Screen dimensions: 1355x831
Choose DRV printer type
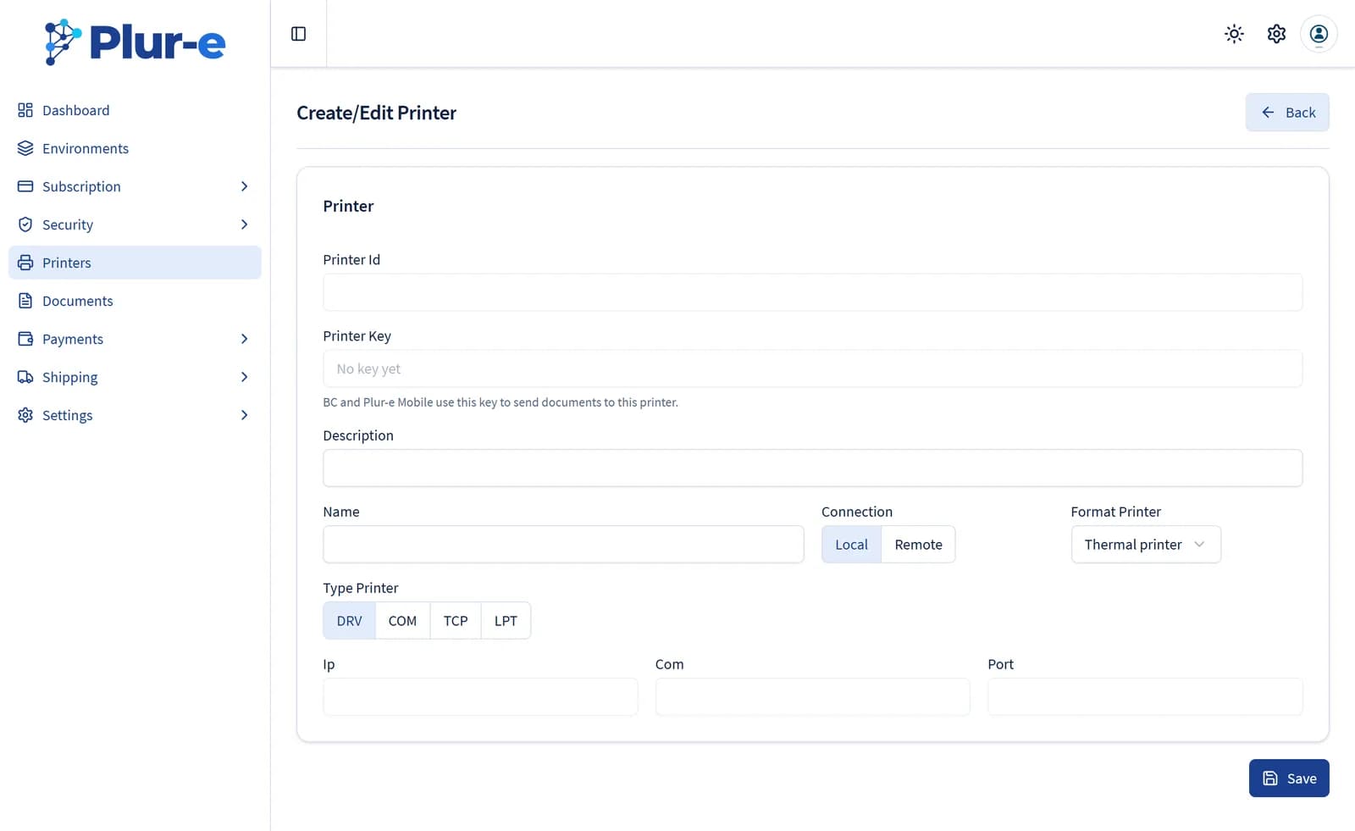349,621
